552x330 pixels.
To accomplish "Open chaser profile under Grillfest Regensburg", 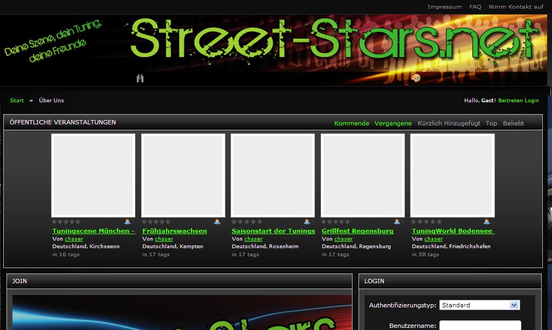I will coord(343,239).
